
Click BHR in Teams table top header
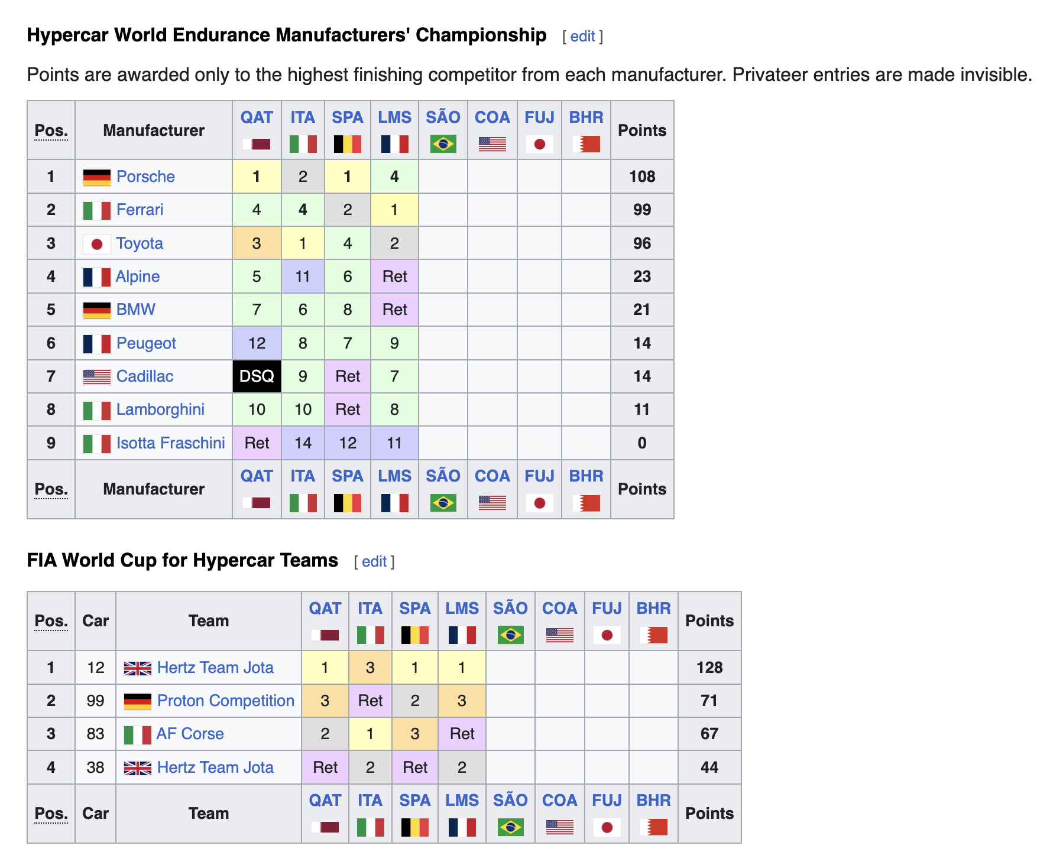point(654,609)
